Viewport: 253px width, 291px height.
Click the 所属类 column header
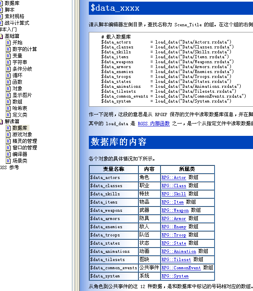click(187, 169)
